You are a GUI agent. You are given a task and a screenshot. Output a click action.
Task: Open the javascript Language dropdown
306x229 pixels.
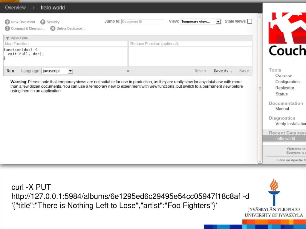point(57,71)
